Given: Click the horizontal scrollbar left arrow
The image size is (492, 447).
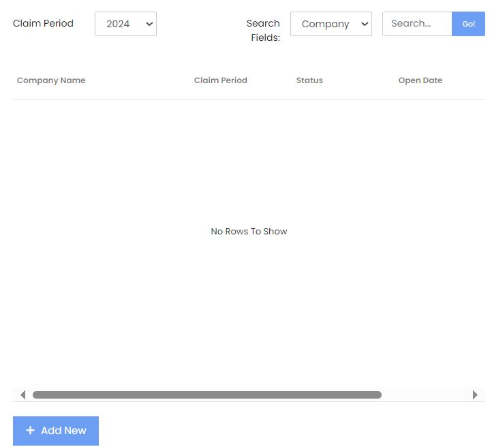Looking at the screenshot, I should pos(22,395).
